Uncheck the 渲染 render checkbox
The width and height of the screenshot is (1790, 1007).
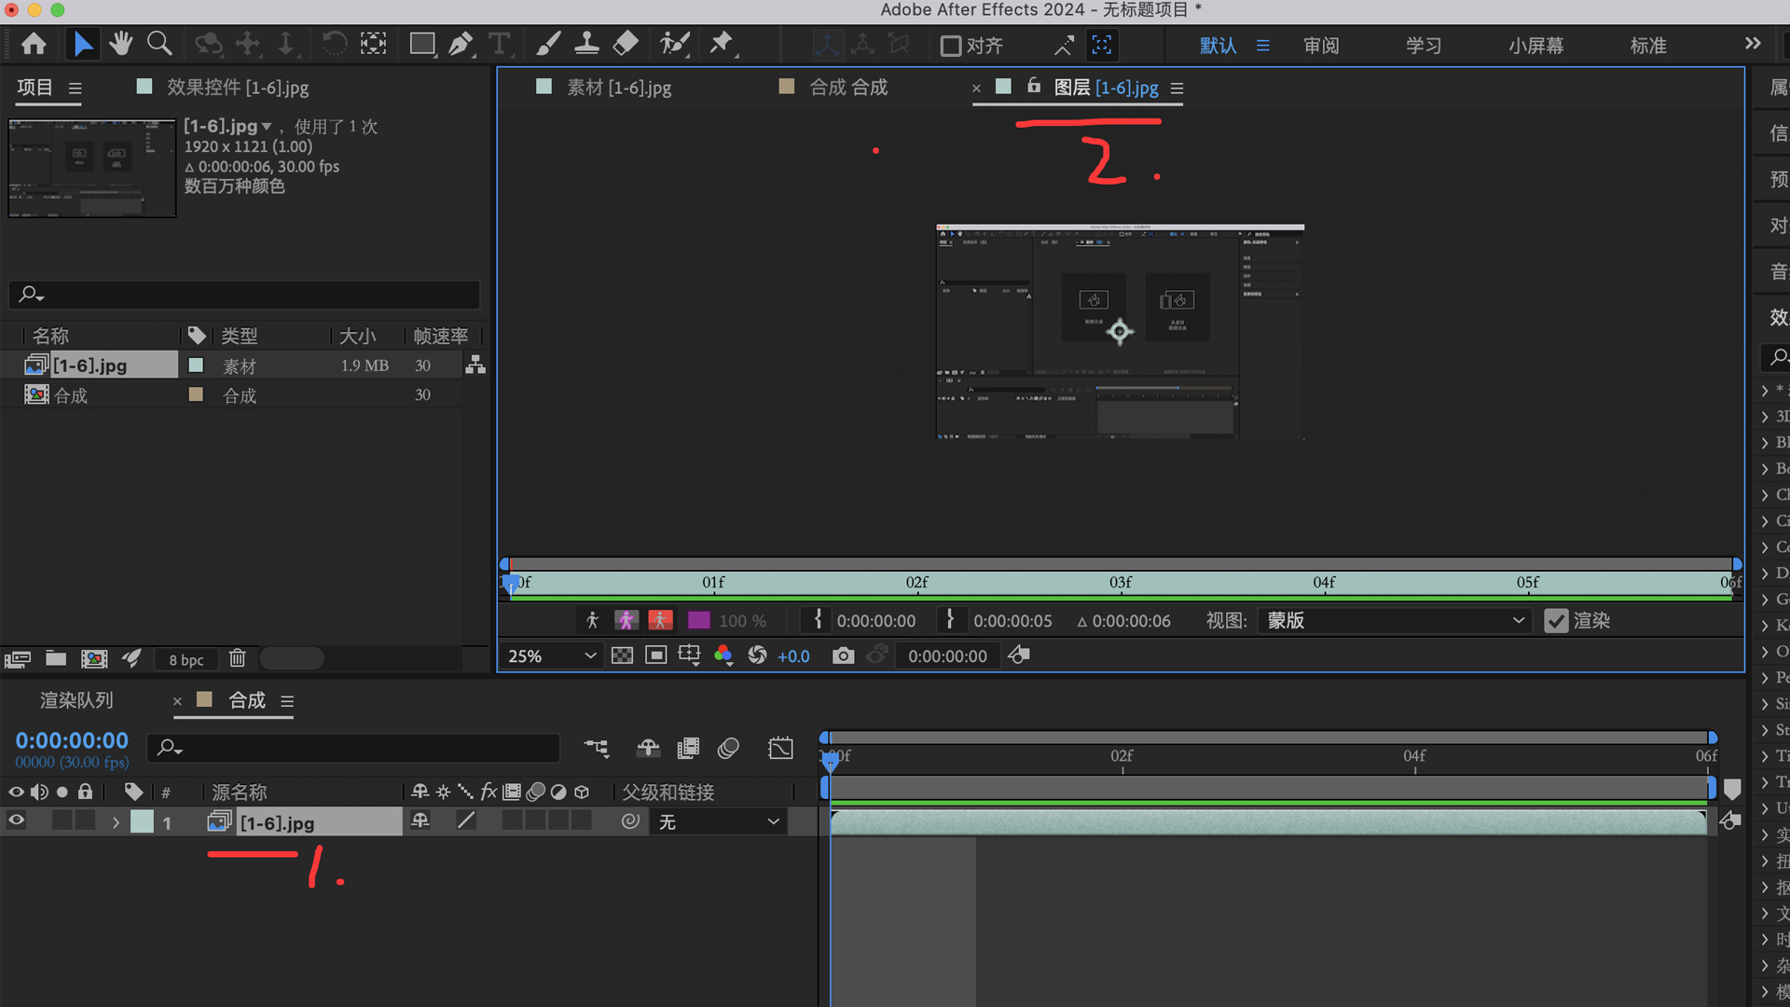pyautogui.click(x=1556, y=621)
